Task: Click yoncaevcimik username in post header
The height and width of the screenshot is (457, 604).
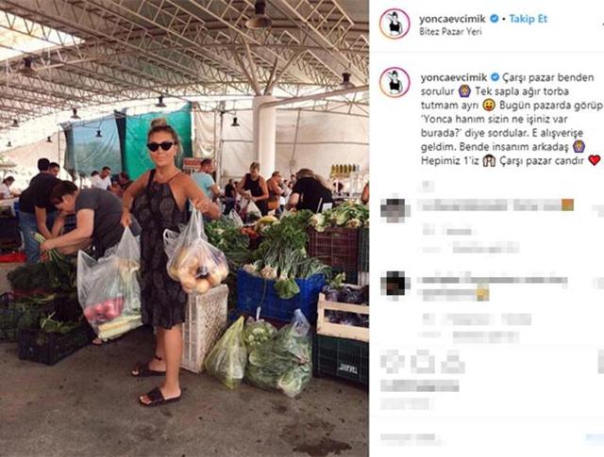Action: (x=453, y=19)
